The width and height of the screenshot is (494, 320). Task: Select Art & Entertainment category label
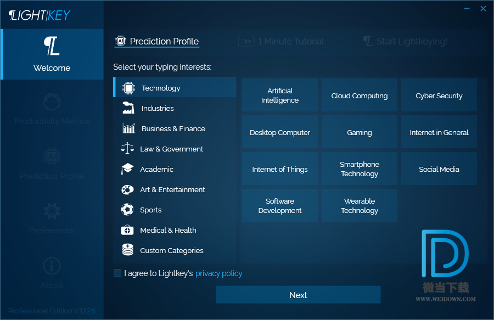click(172, 189)
